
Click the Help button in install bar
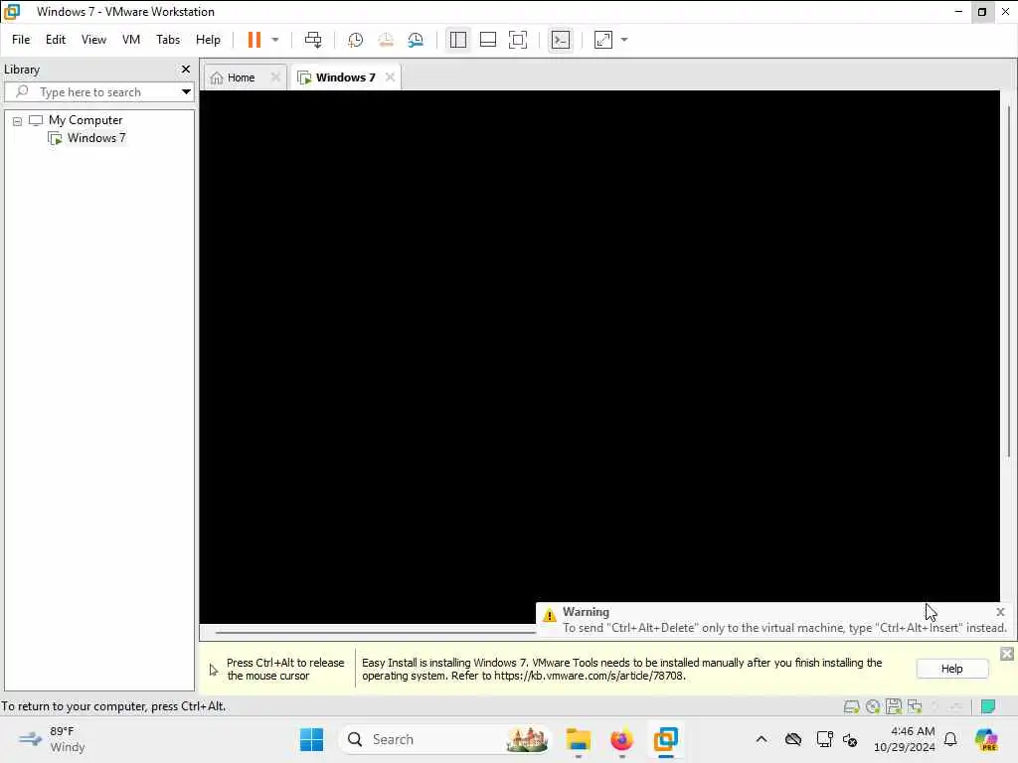(x=951, y=669)
